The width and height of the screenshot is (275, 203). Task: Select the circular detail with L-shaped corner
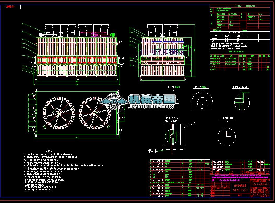[226, 137]
